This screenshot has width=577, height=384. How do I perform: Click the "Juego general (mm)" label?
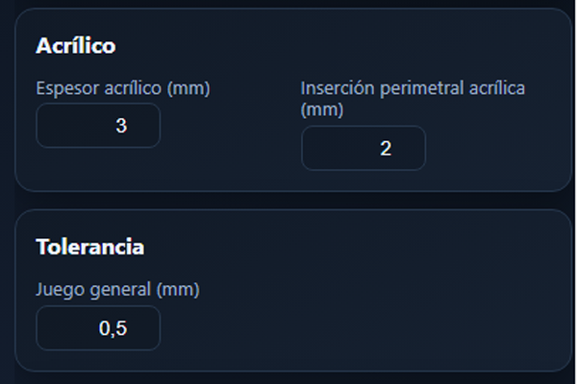coord(117,289)
